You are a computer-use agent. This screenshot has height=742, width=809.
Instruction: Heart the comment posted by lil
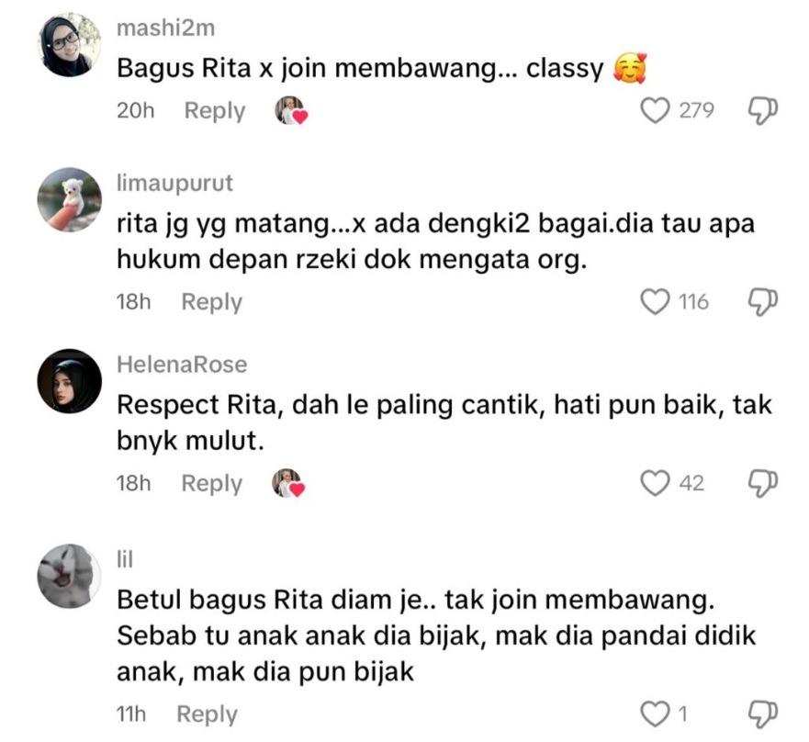(656, 714)
